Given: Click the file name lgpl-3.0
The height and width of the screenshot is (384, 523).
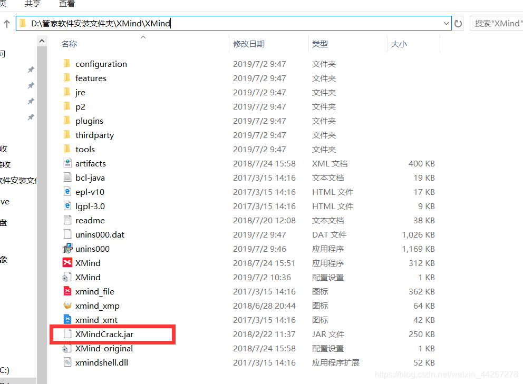Looking at the screenshot, I should pos(90,206).
